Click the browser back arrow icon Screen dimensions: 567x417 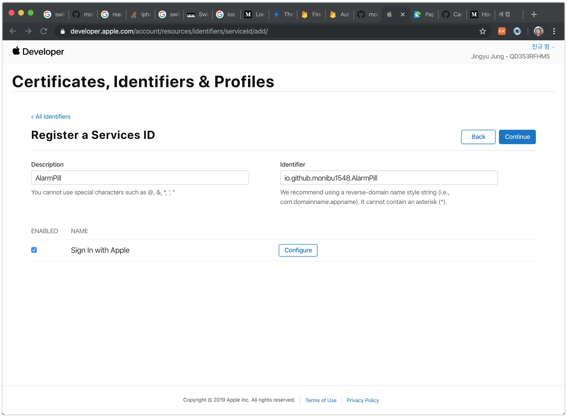click(13, 31)
